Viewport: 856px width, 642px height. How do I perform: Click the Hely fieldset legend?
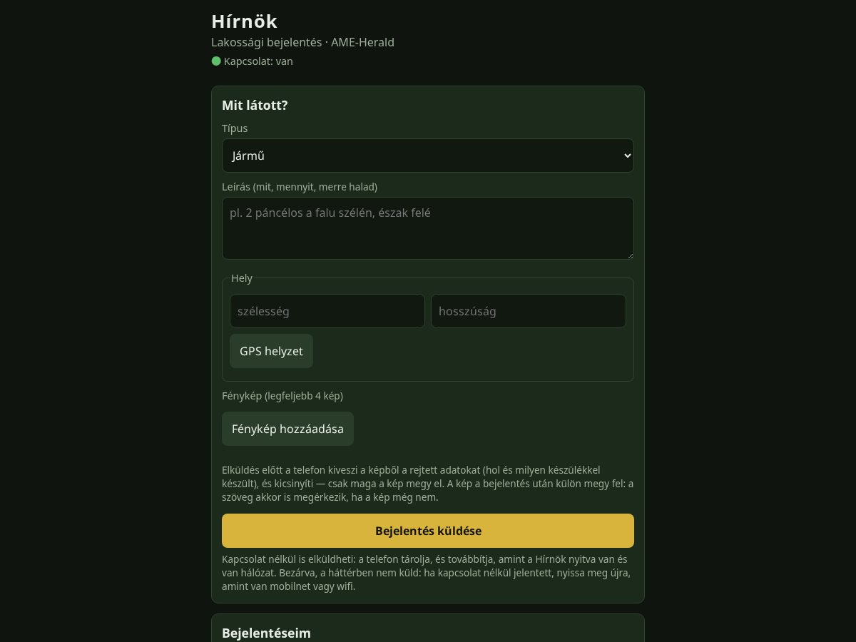[242, 278]
